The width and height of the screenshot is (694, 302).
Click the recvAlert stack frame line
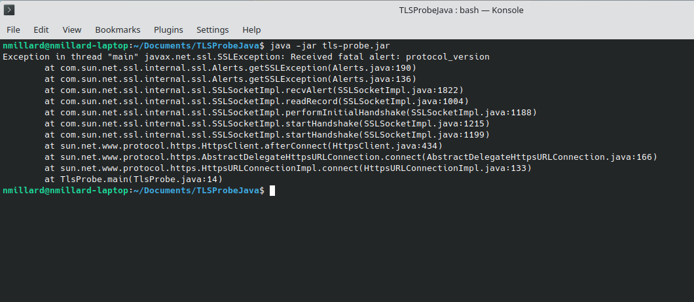click(x=254, y=90)
